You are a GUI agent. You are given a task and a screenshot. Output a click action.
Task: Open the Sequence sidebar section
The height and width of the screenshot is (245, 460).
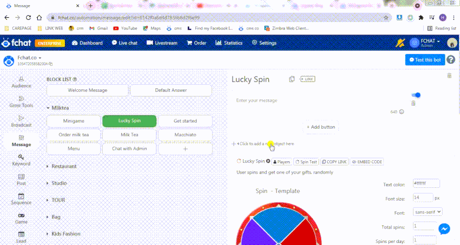(21, 199)
